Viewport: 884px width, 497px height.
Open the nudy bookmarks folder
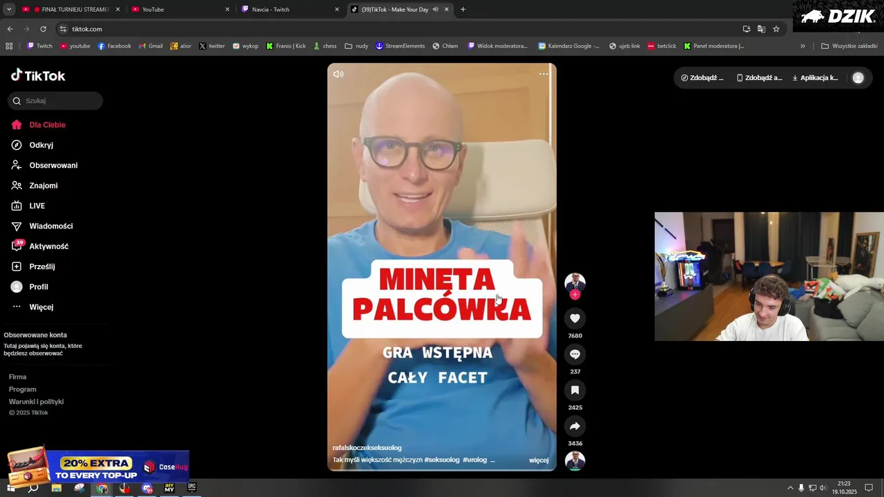click(x=356, y=46)
